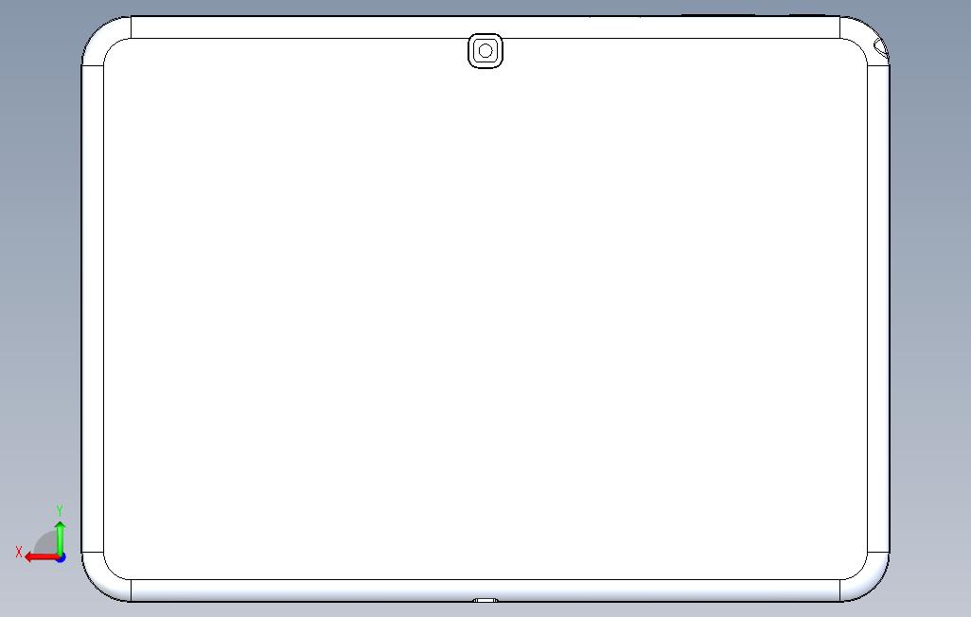Screen dimensions: 971x617
Task: Click the red X label beside the triad
Action: click(x=19, y=552)
